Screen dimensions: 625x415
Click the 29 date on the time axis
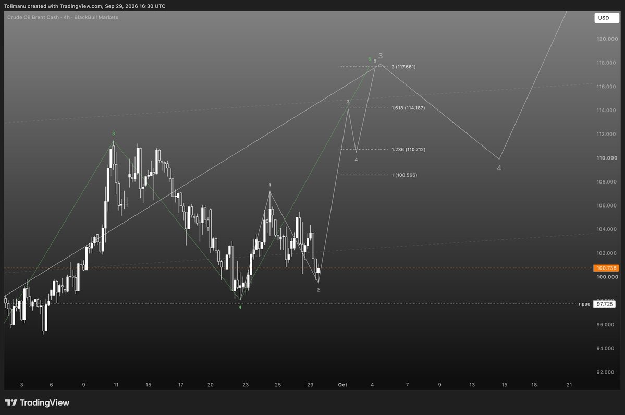coord(310,385)
